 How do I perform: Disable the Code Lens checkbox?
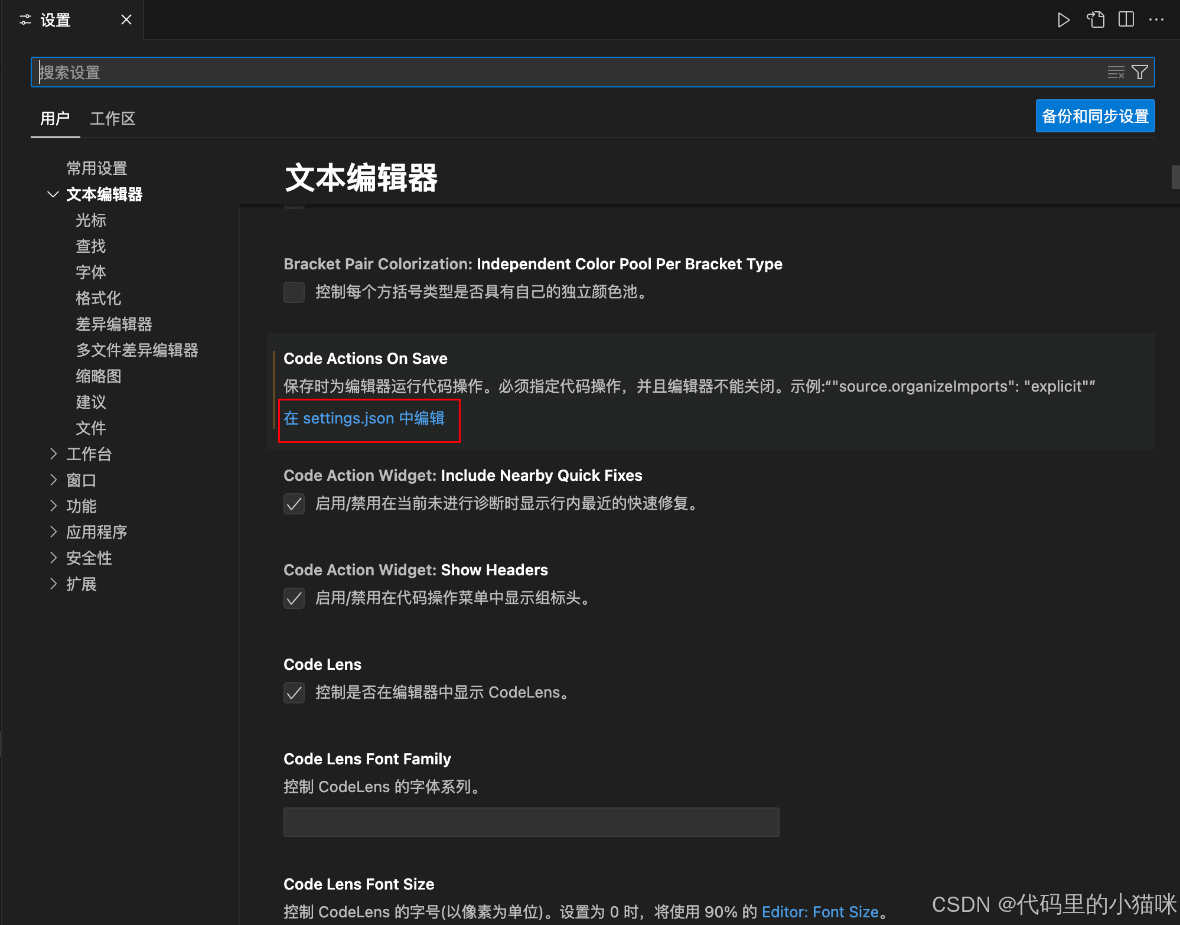click(294, 693)
